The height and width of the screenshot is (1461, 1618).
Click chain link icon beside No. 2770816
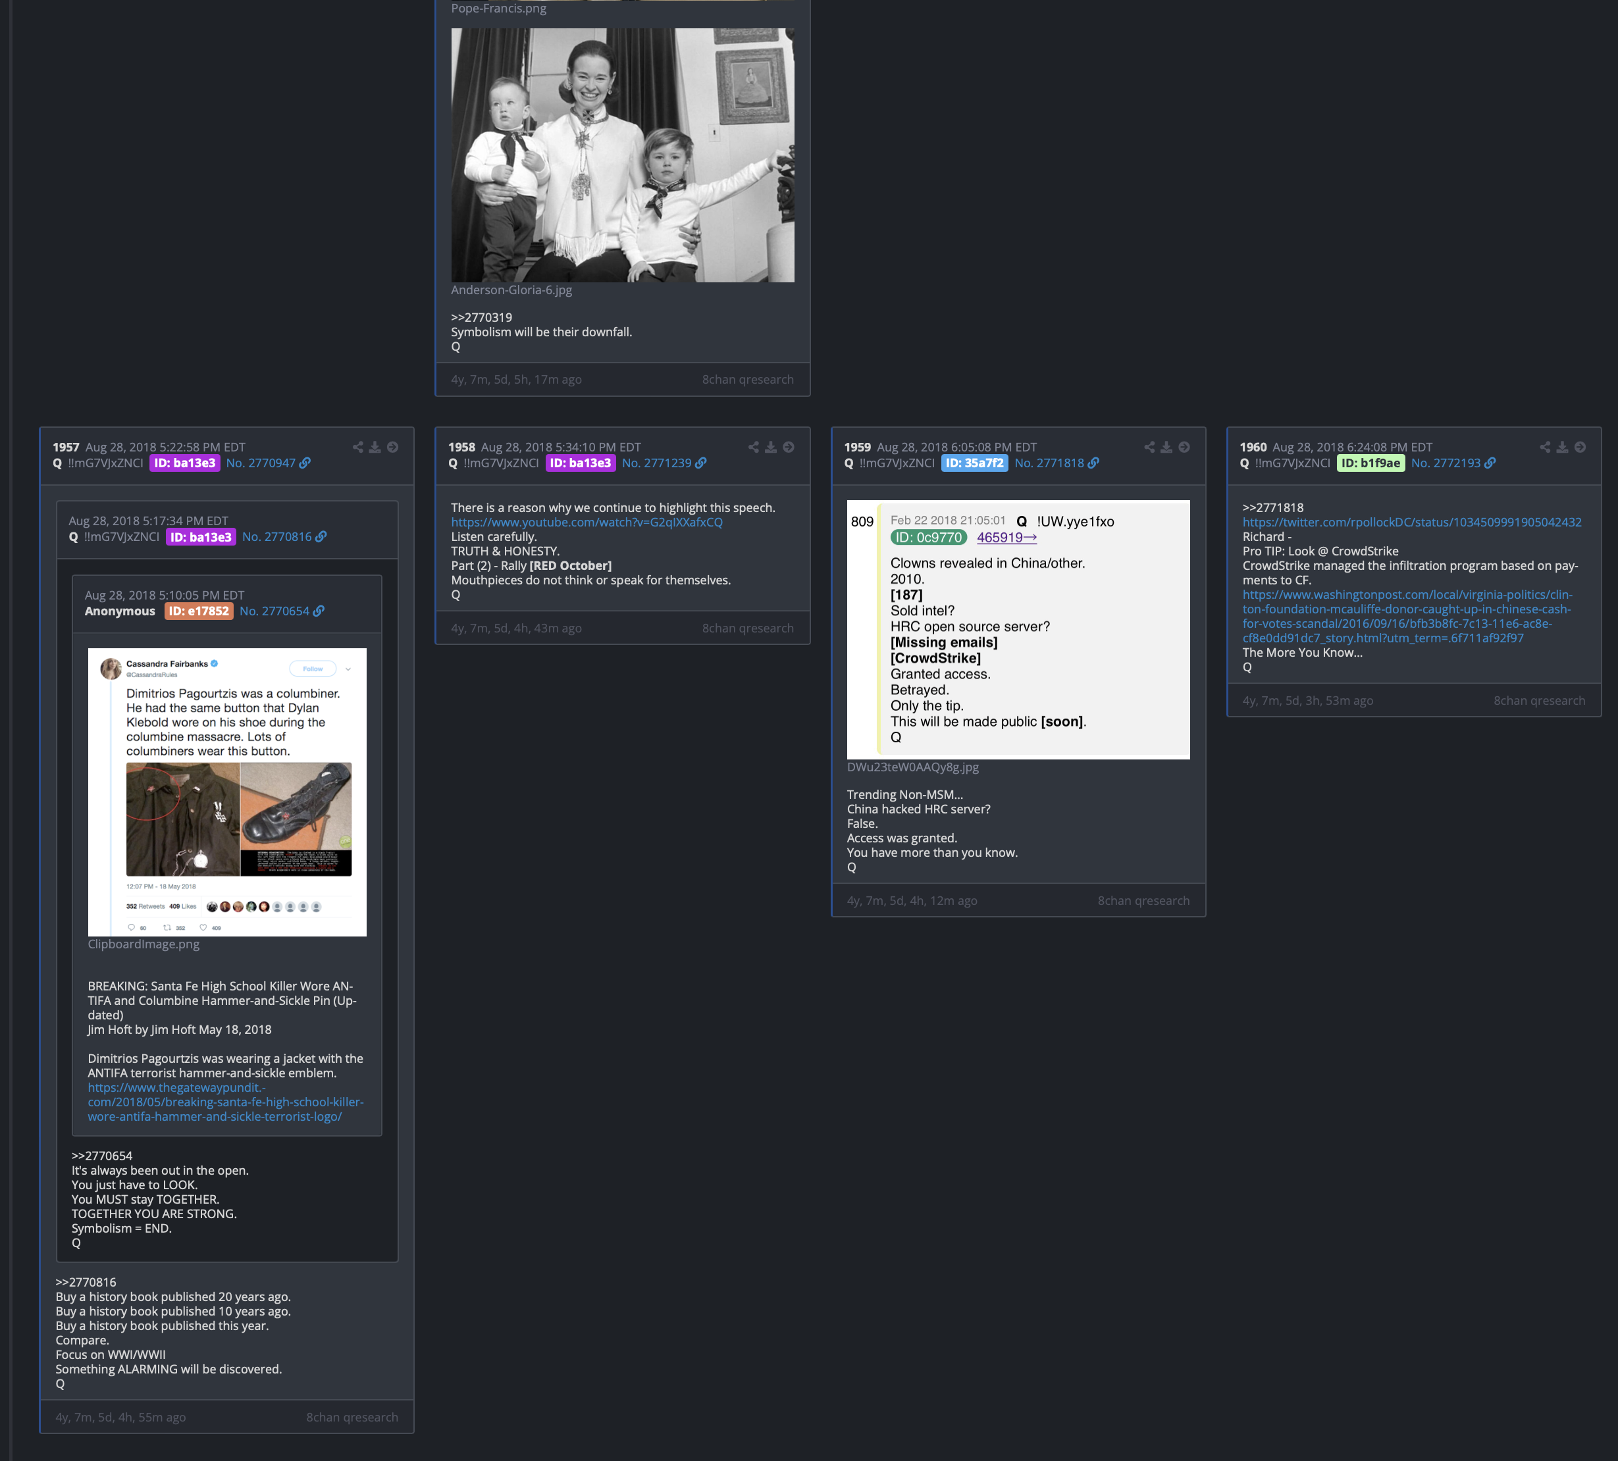coord(321,537)
